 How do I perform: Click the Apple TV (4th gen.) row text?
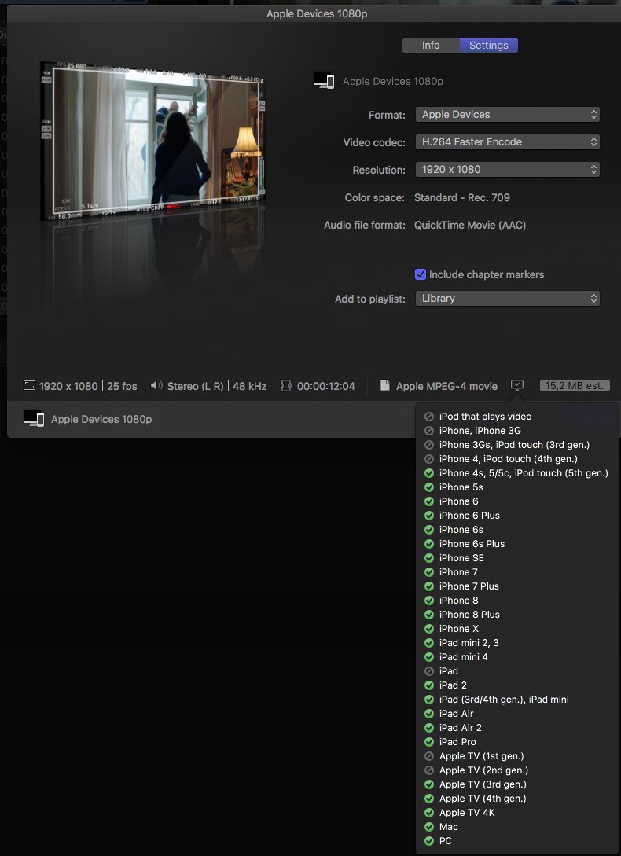pos(483,799)
